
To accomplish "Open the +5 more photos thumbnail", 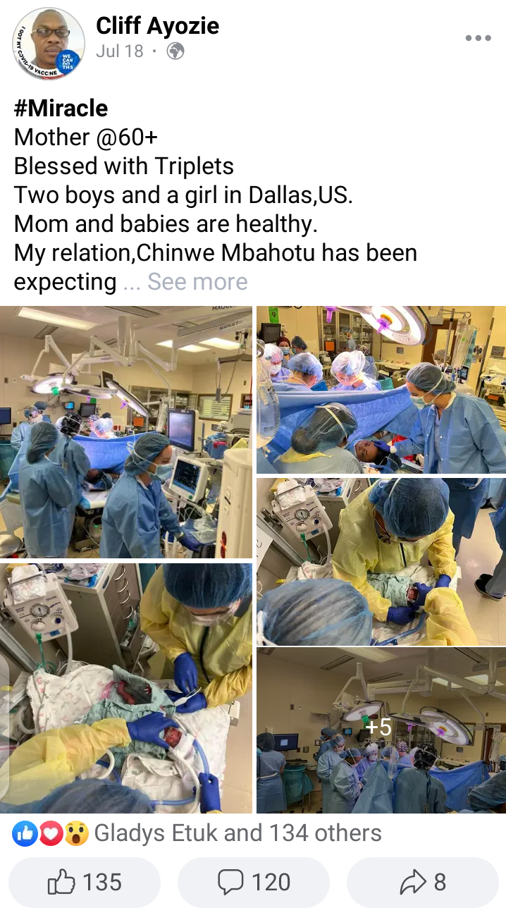I will [381, 731].
